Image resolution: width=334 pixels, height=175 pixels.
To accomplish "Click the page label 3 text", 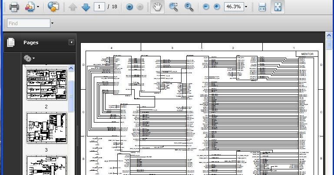I will (x=46, y=150).
